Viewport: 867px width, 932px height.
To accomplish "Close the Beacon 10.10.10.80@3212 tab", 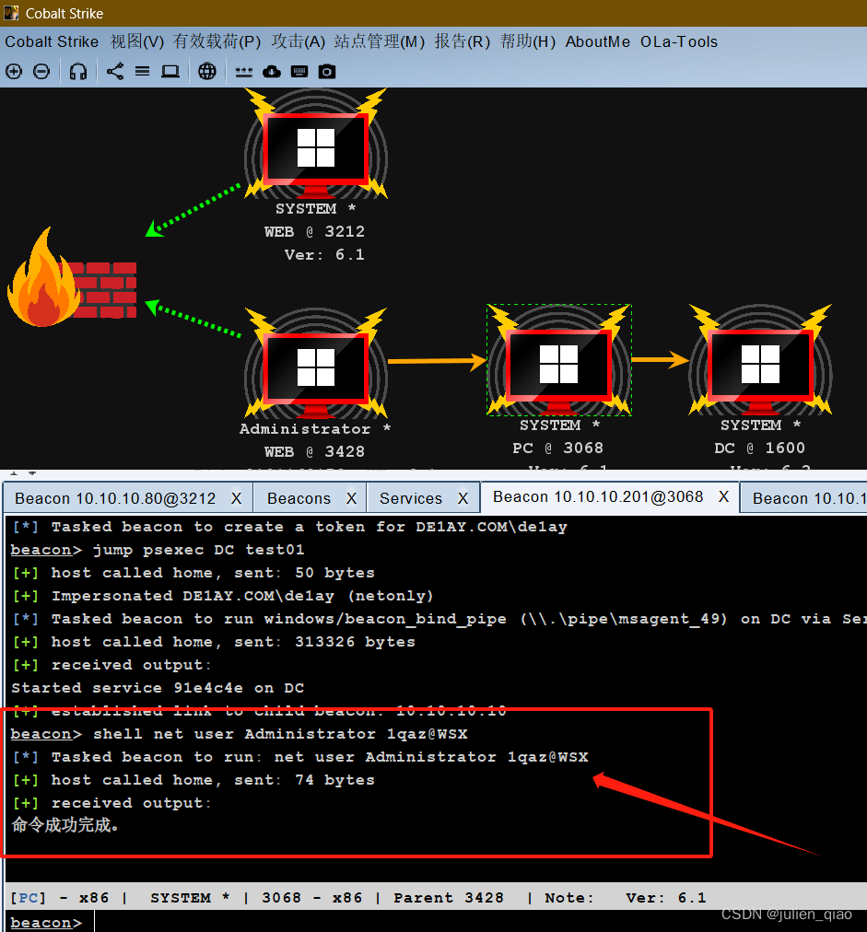I will coord(236,498).
